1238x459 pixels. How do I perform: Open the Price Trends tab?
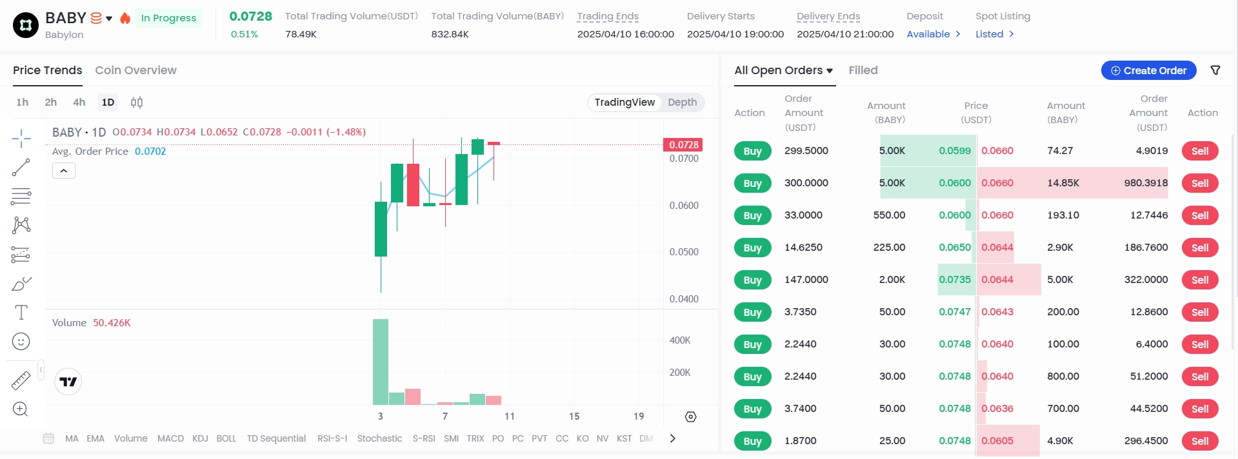(48, 70)
